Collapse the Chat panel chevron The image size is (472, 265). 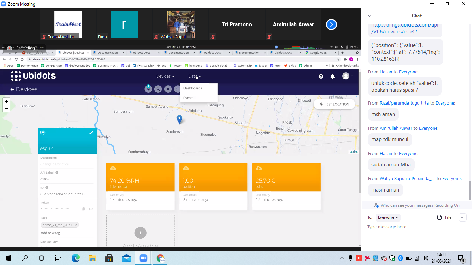(370, 16)
